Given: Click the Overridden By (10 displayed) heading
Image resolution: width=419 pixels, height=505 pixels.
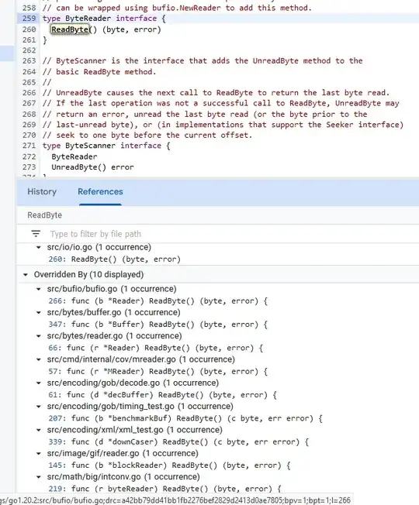Looking at the screenshot, I should [88, 275].
